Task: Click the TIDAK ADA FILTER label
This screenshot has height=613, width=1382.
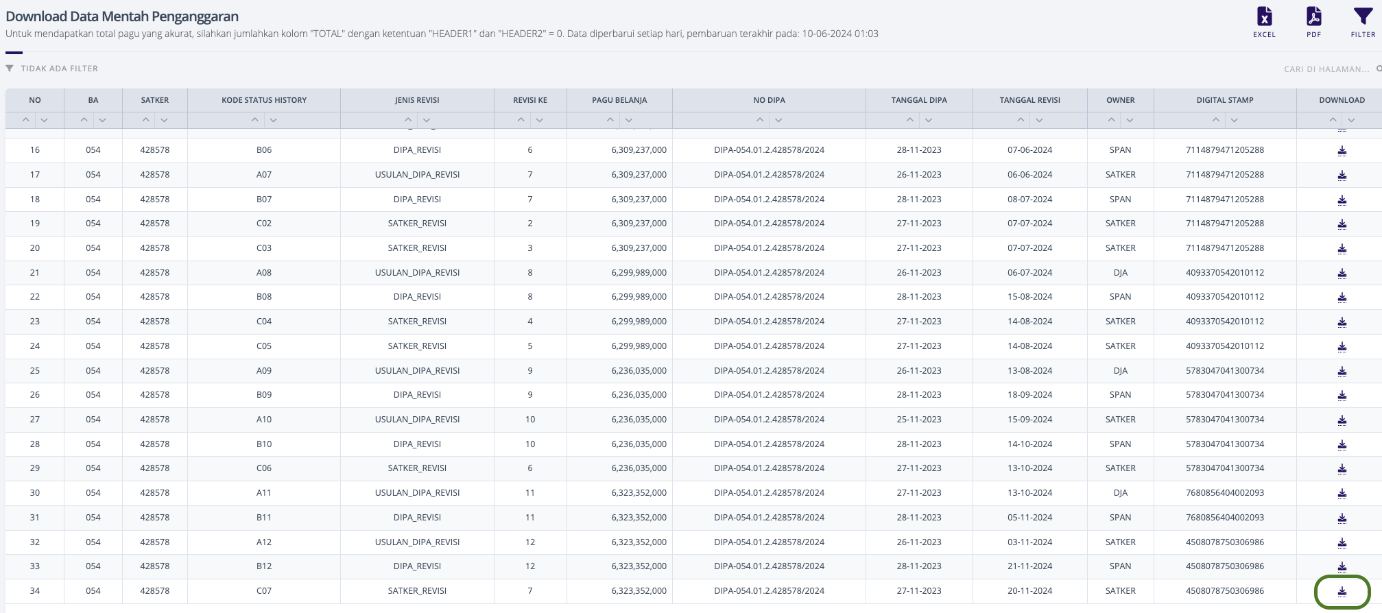Action: 60,69
